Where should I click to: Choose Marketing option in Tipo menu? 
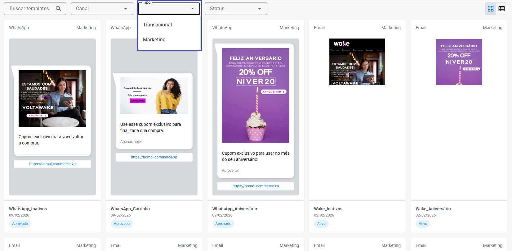(154, 40)
